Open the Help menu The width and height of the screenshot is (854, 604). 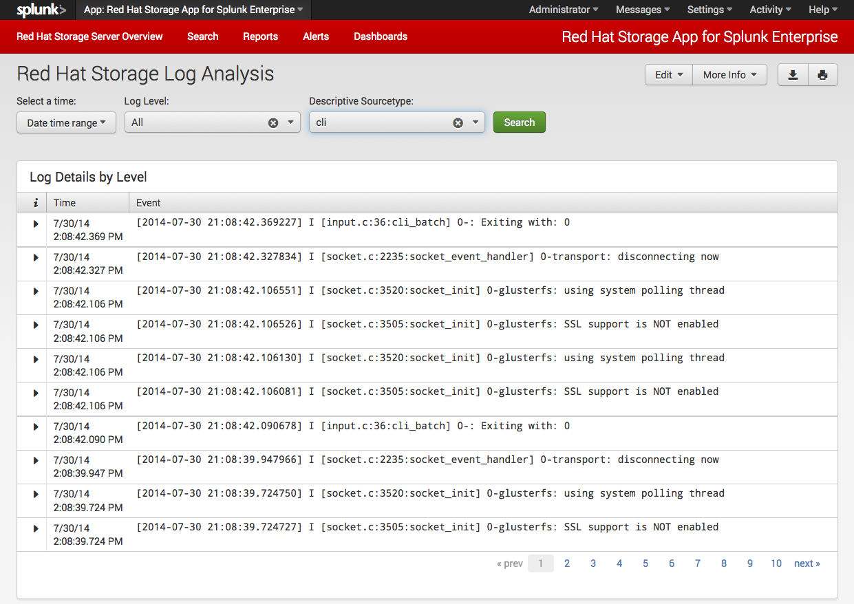(x=823, y=10)
